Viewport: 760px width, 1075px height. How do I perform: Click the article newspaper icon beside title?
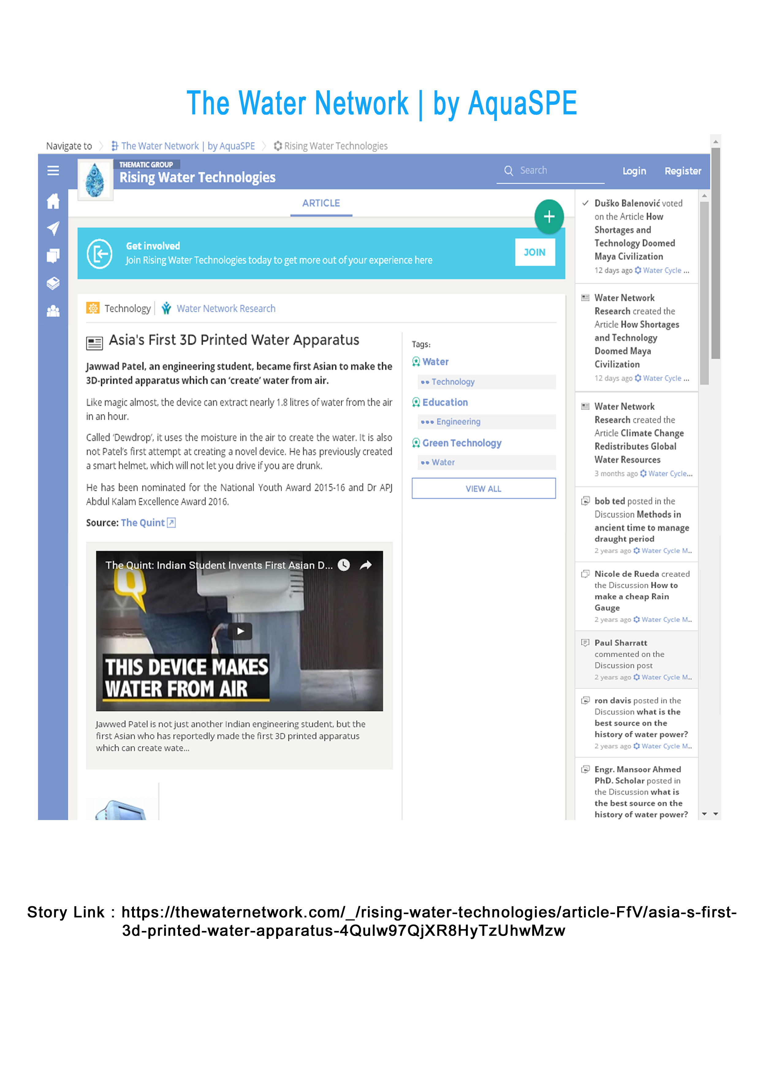pos(94,343)
